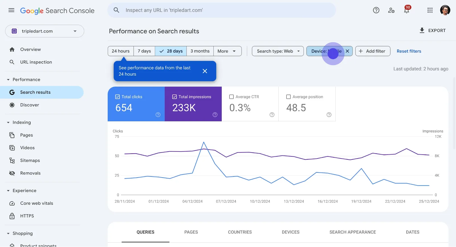
Task: Select the 3 months date range
Action: pos(200,51)
